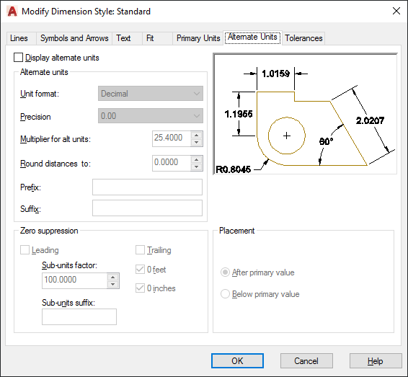Click the Cancel button
This screenshot has height=377, width=408.
coord(306,361)
